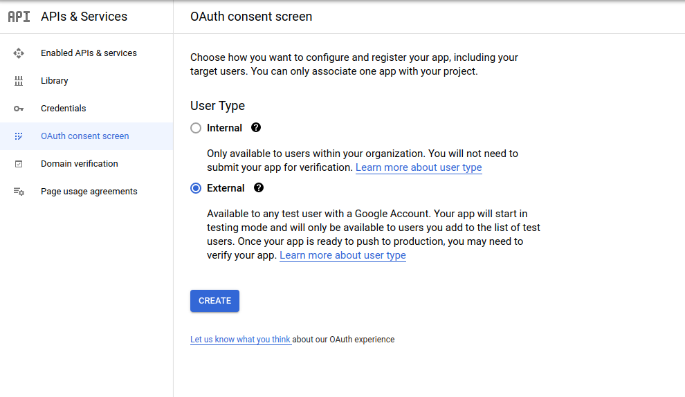Click the Domain verification checkbox icon
The width and height of the screenshot is (685, 397).
(x=19, y=164)
